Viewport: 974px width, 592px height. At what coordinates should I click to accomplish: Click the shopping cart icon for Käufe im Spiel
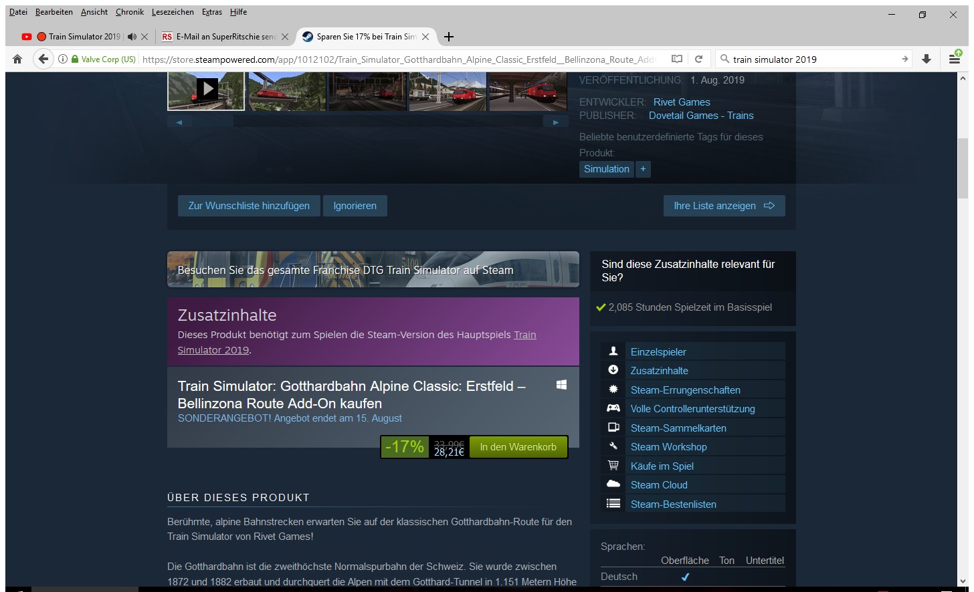coord(613,466)
